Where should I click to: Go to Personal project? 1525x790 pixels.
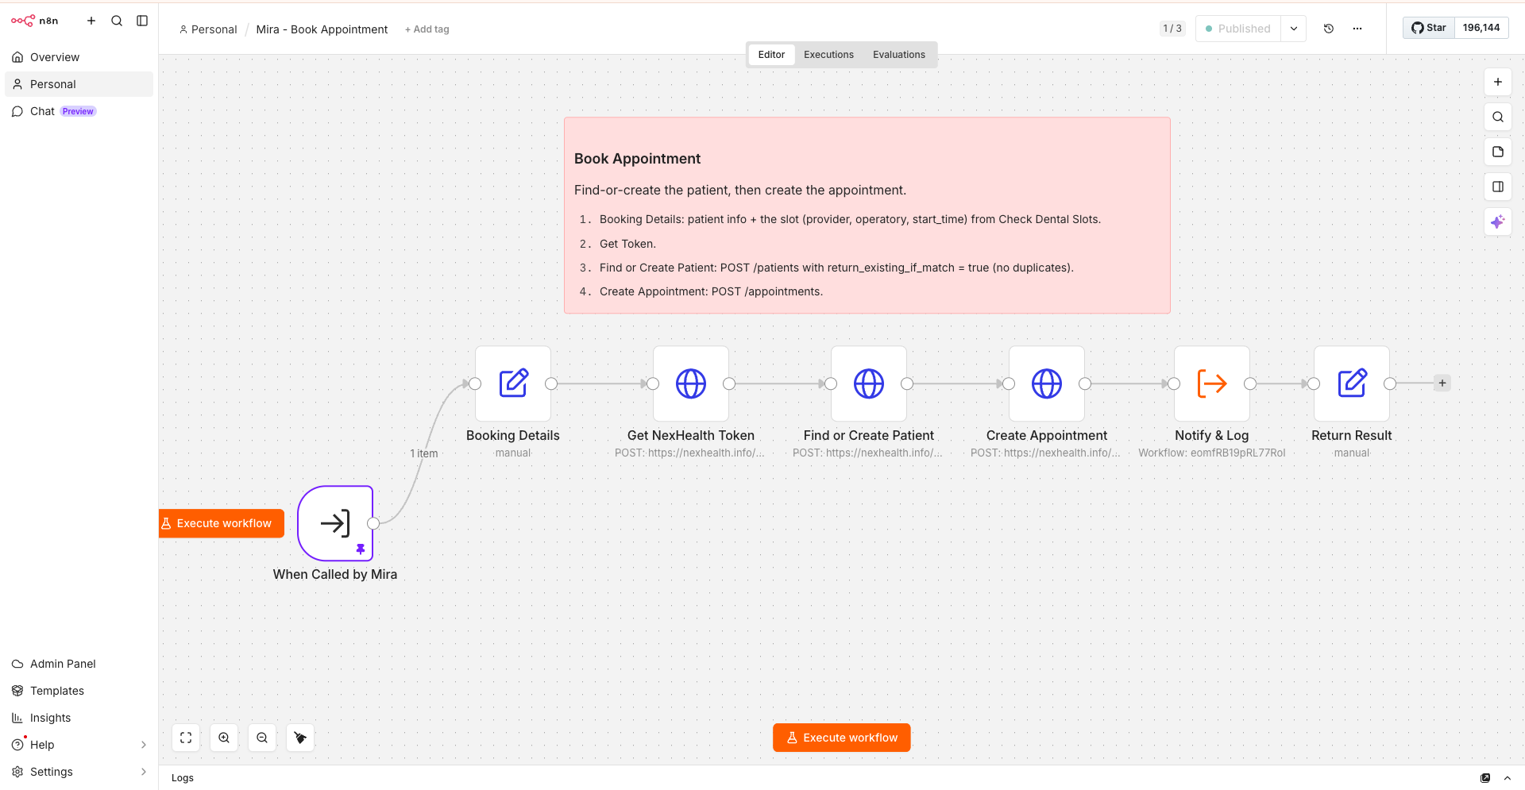click(x=79, y=84)
